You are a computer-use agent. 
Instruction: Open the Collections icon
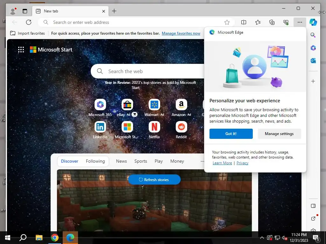pyautogui.click(x=272, y=22)
